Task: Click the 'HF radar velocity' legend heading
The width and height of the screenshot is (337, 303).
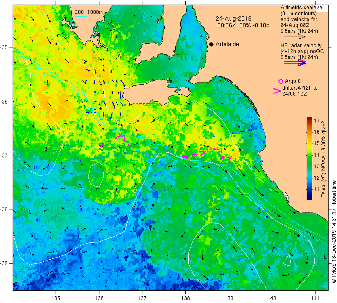Action: 301,45
